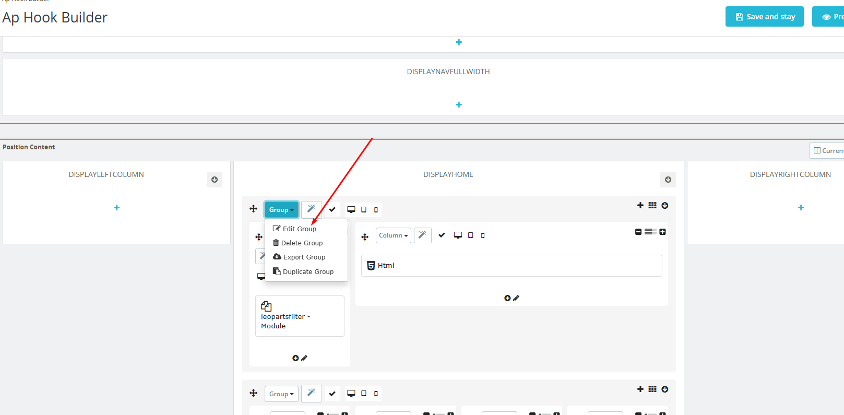Toggle tablet visibility of the Html column
The width and height of the screenshot is (844, 415).
tap(470, 235)
